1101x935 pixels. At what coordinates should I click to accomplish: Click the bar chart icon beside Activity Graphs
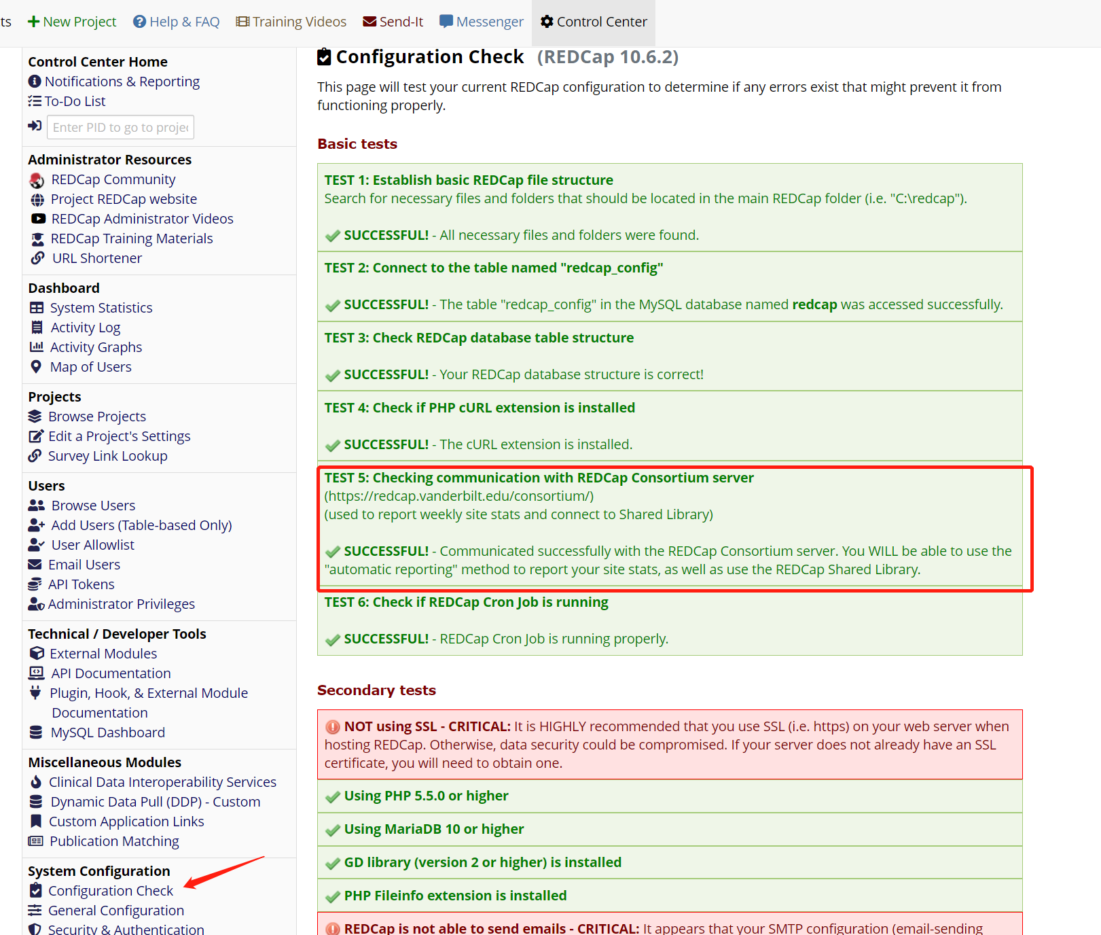pyautogui.click(x=37, y=347)
